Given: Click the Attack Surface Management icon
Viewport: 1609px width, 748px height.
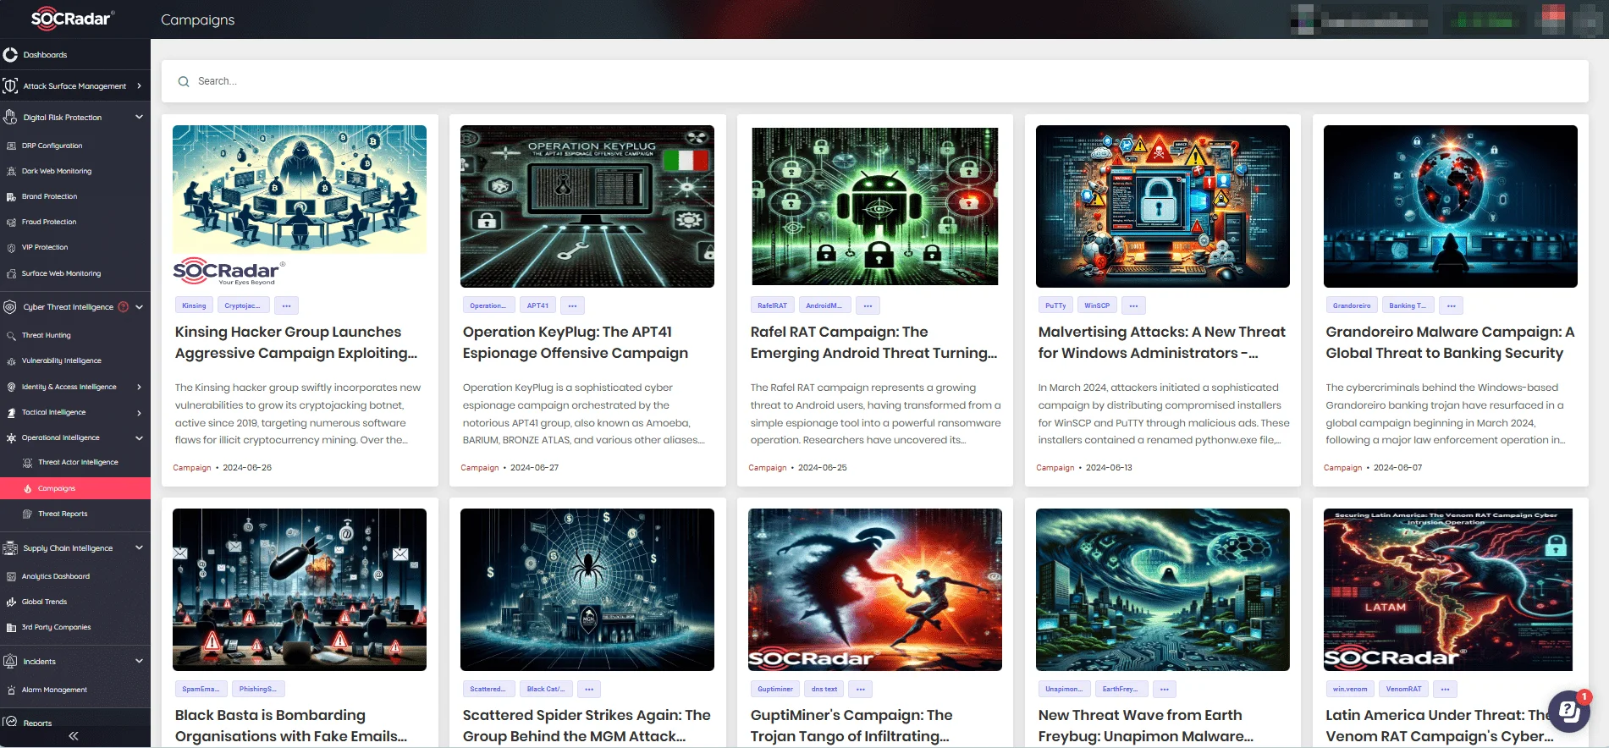Looking at the screenshot, I should (10, 85).
